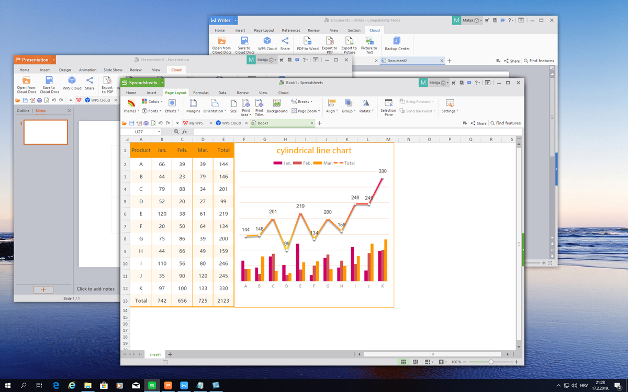This screenshot has width=628, height=392.
Task: Open Spreadsheets application menu button
Action: (142, 83)
